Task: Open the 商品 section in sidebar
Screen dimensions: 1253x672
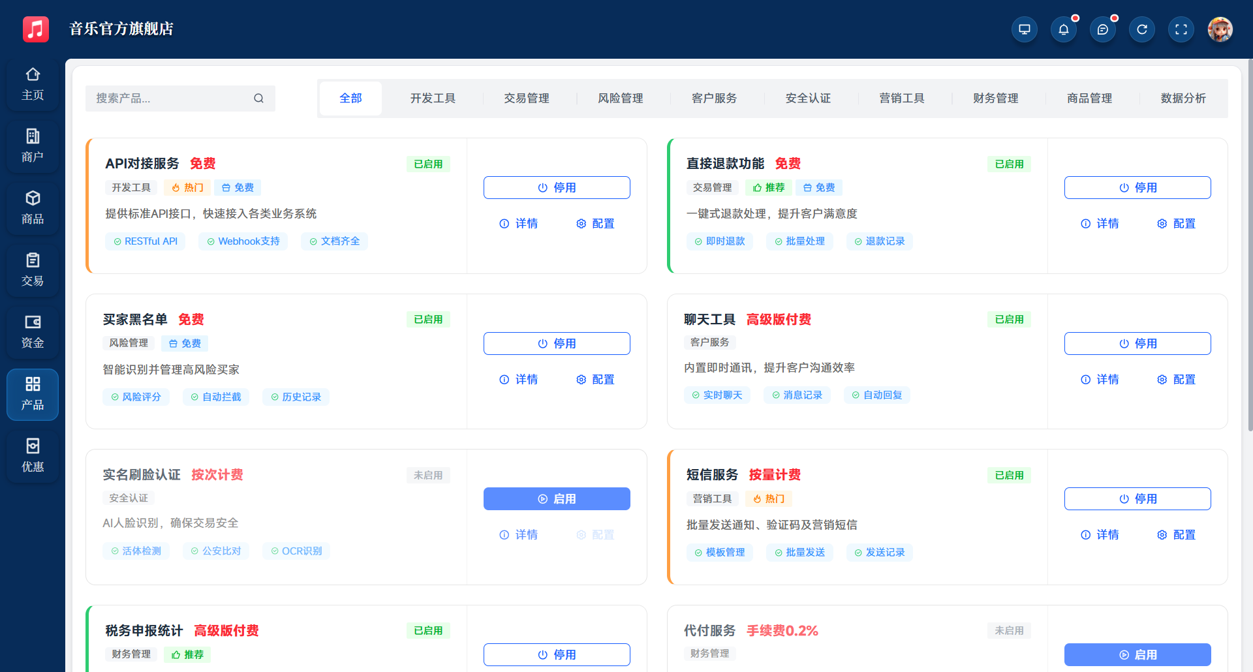Action: pyautogui.click(x=33, y=207)
